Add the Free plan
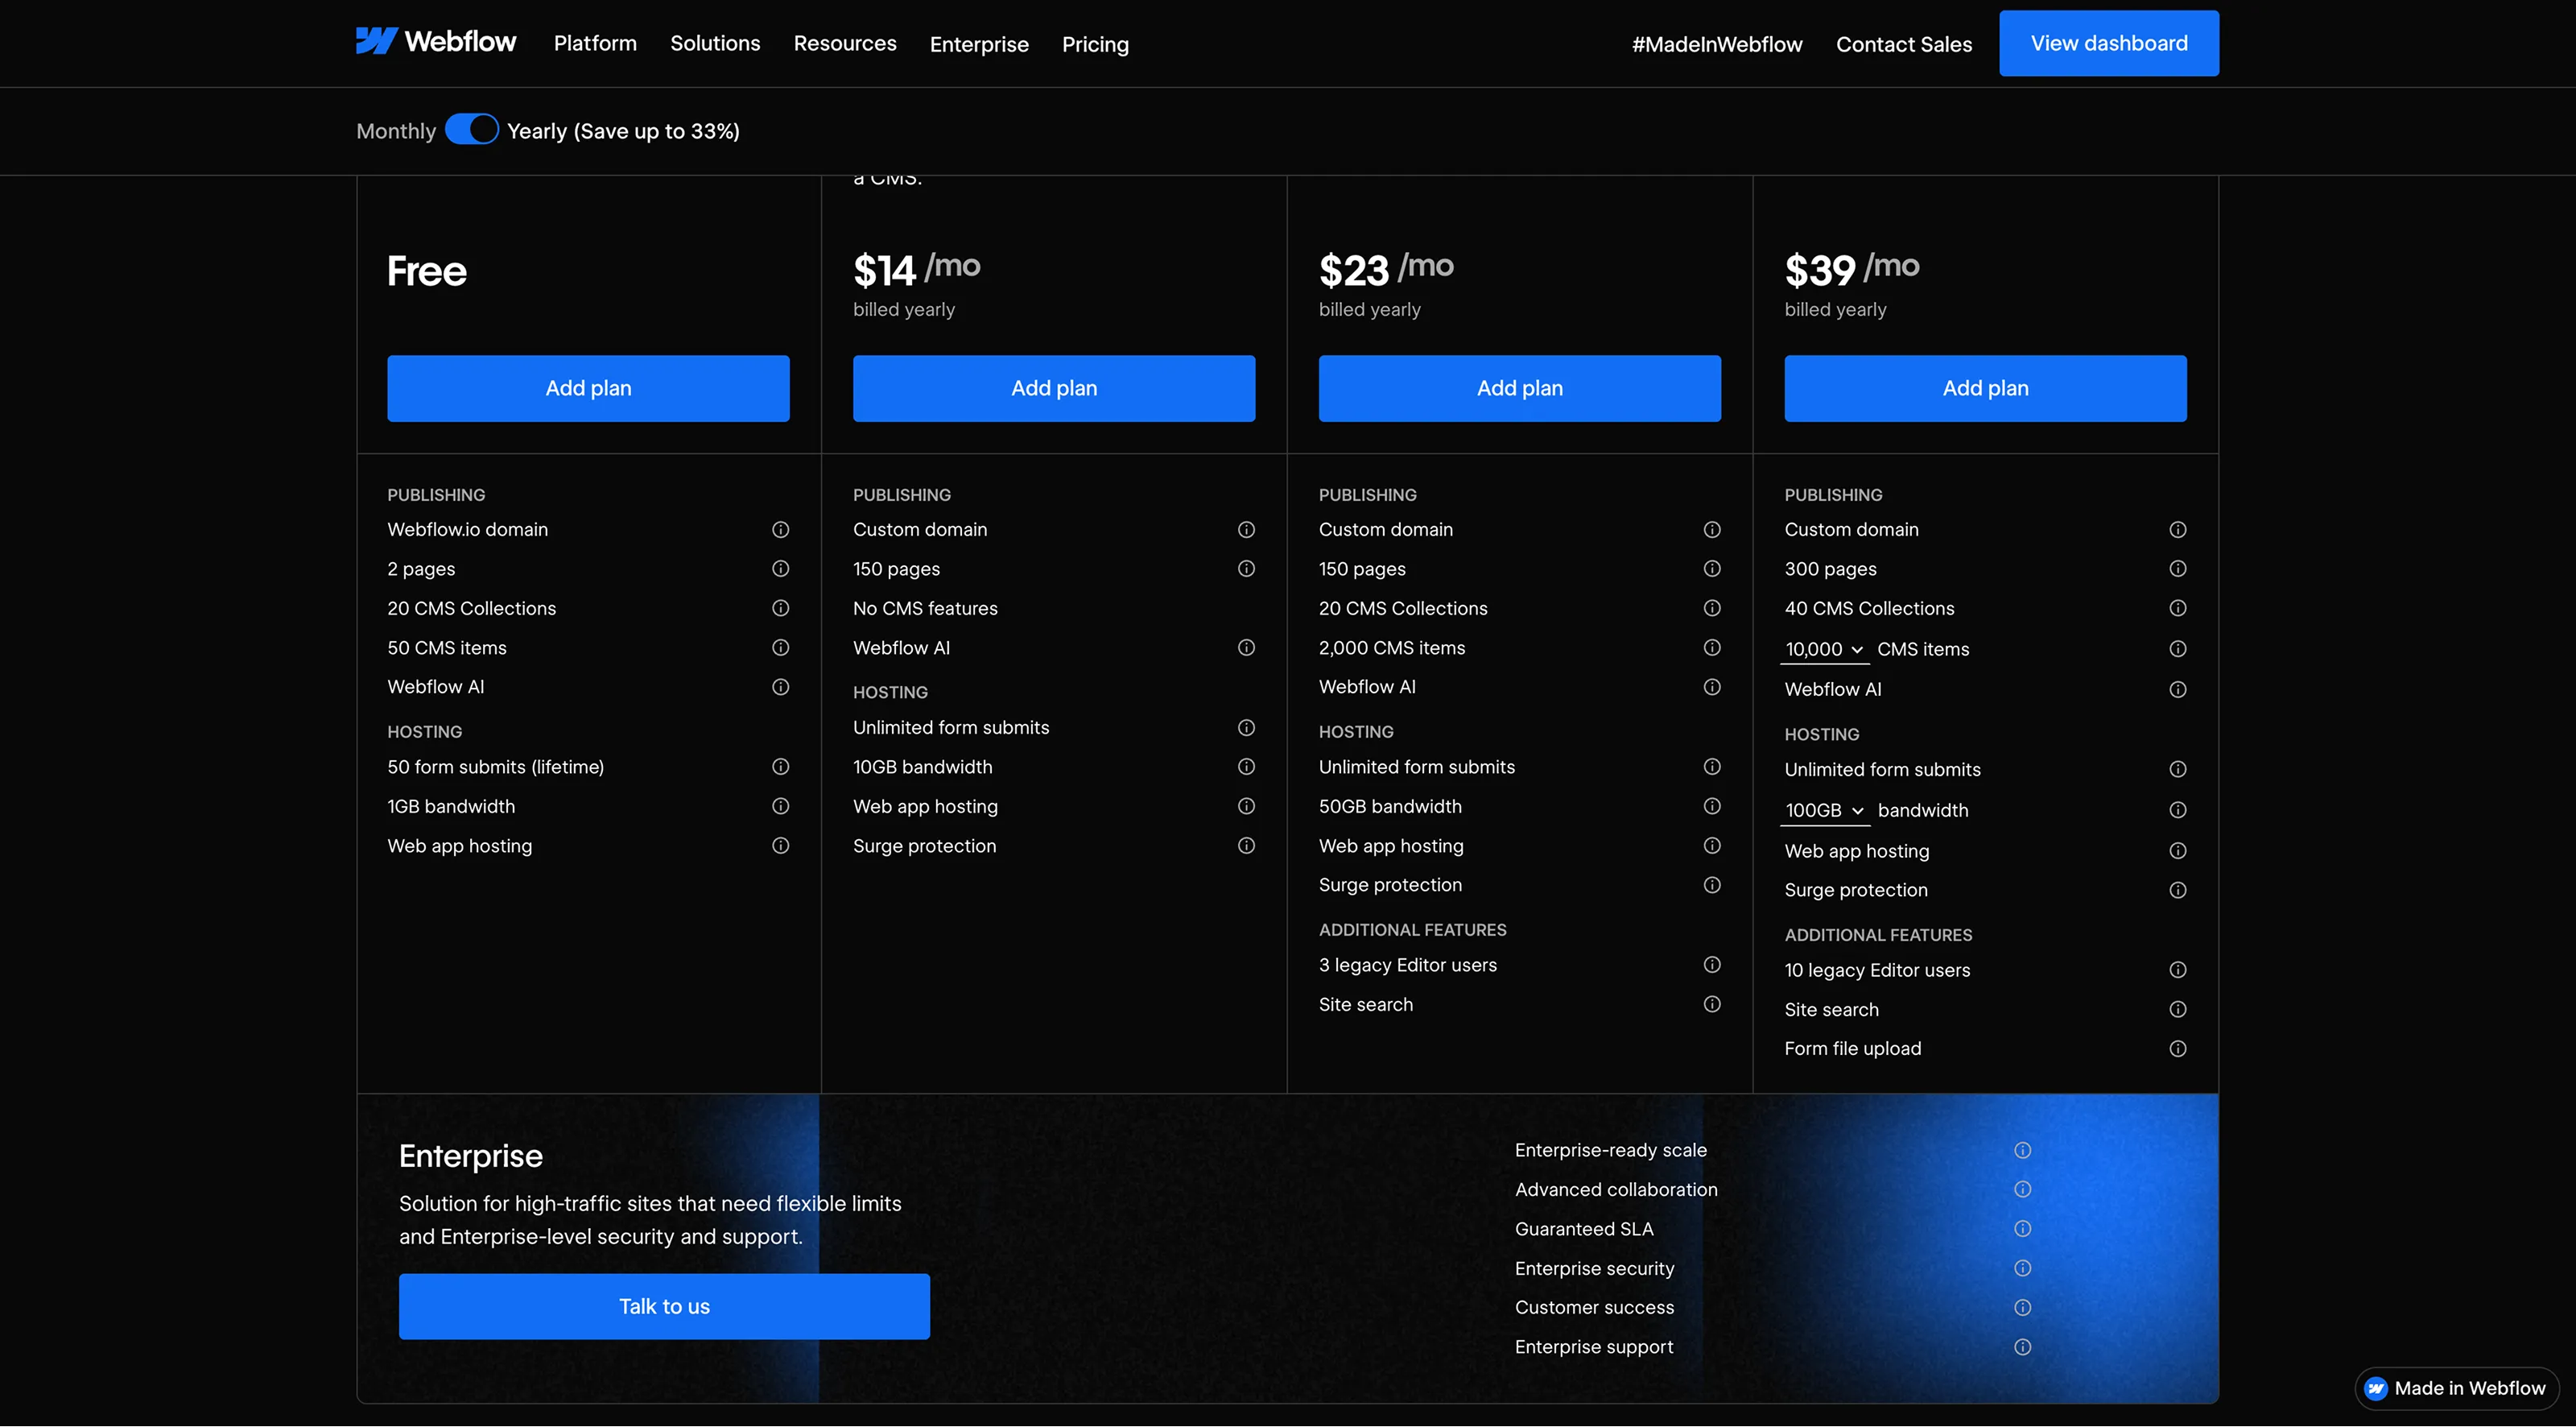The width and height of the screenshot is (2576, 1427). [x=588, y=388]
